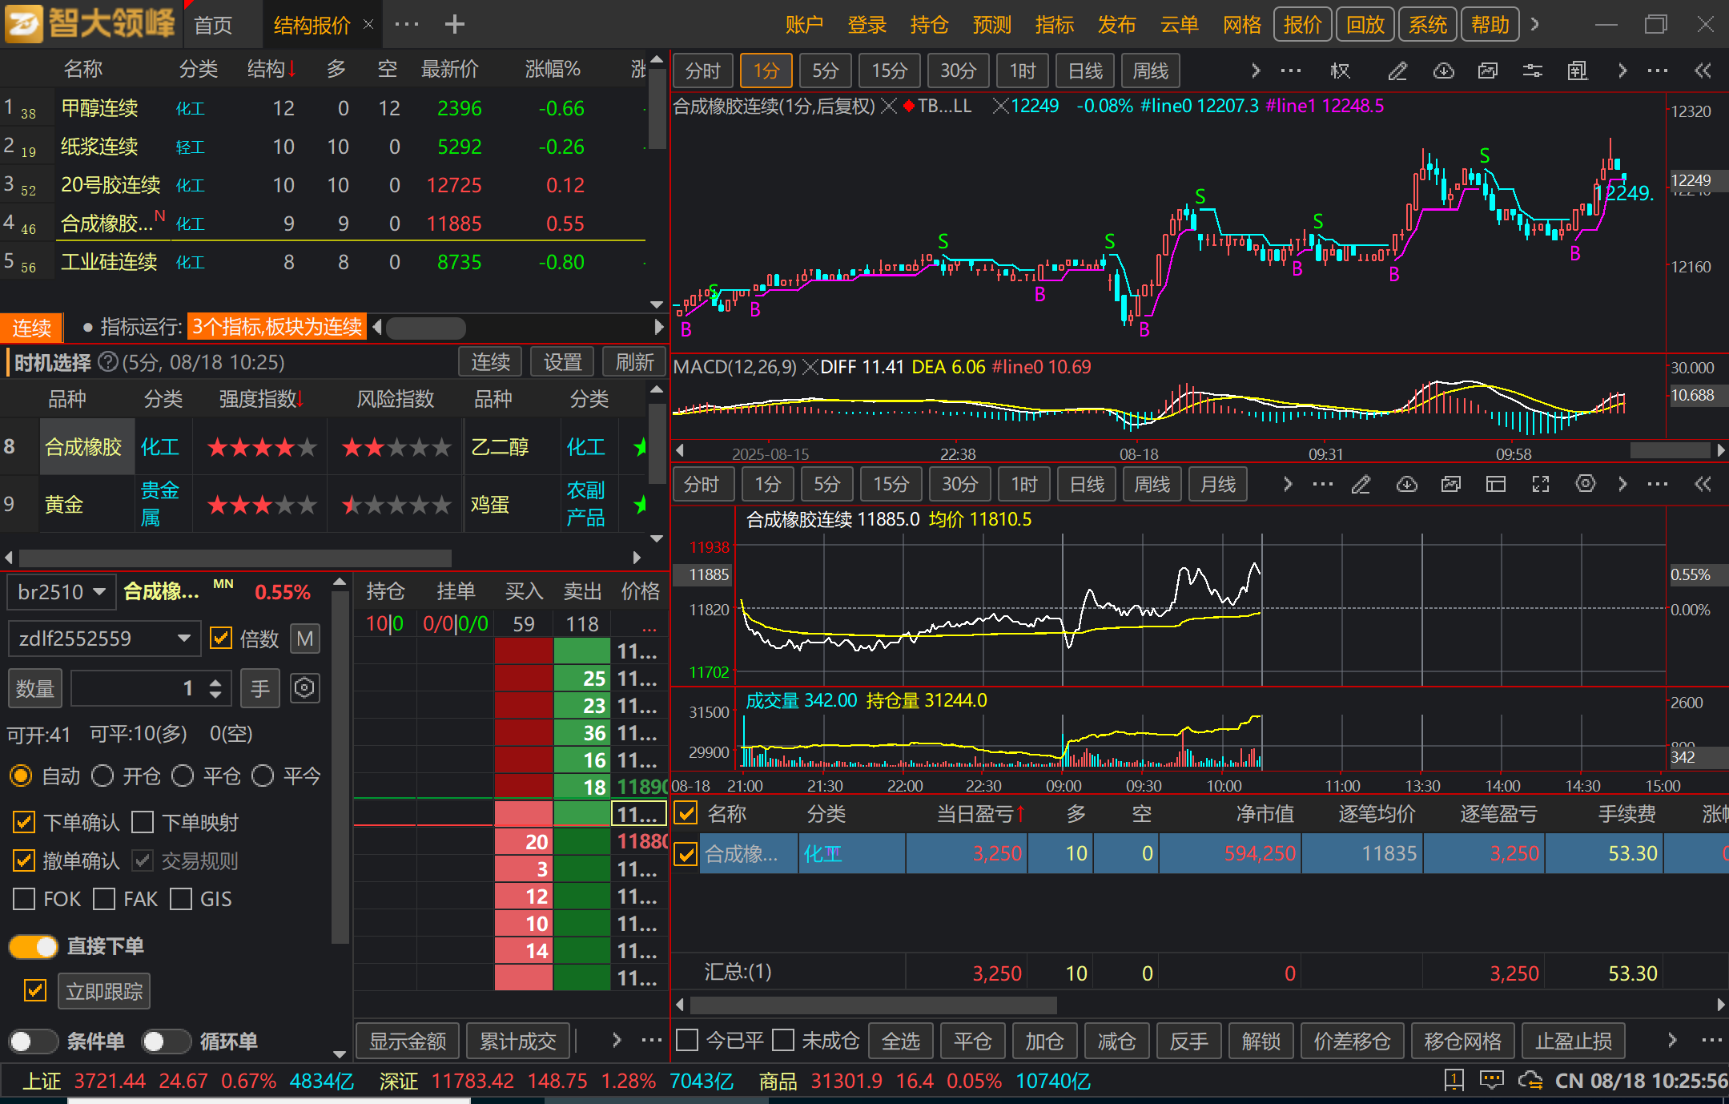Click fullscreen expand icon in lower chart toolbar
Viewport: 1729px width, 1104px height.
tap(1541, 484)
